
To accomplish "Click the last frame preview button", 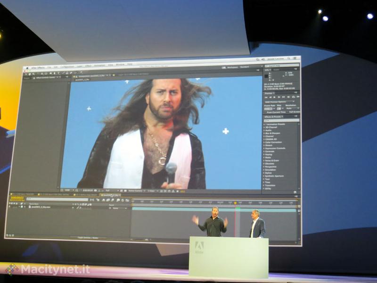I will (284, 97).
